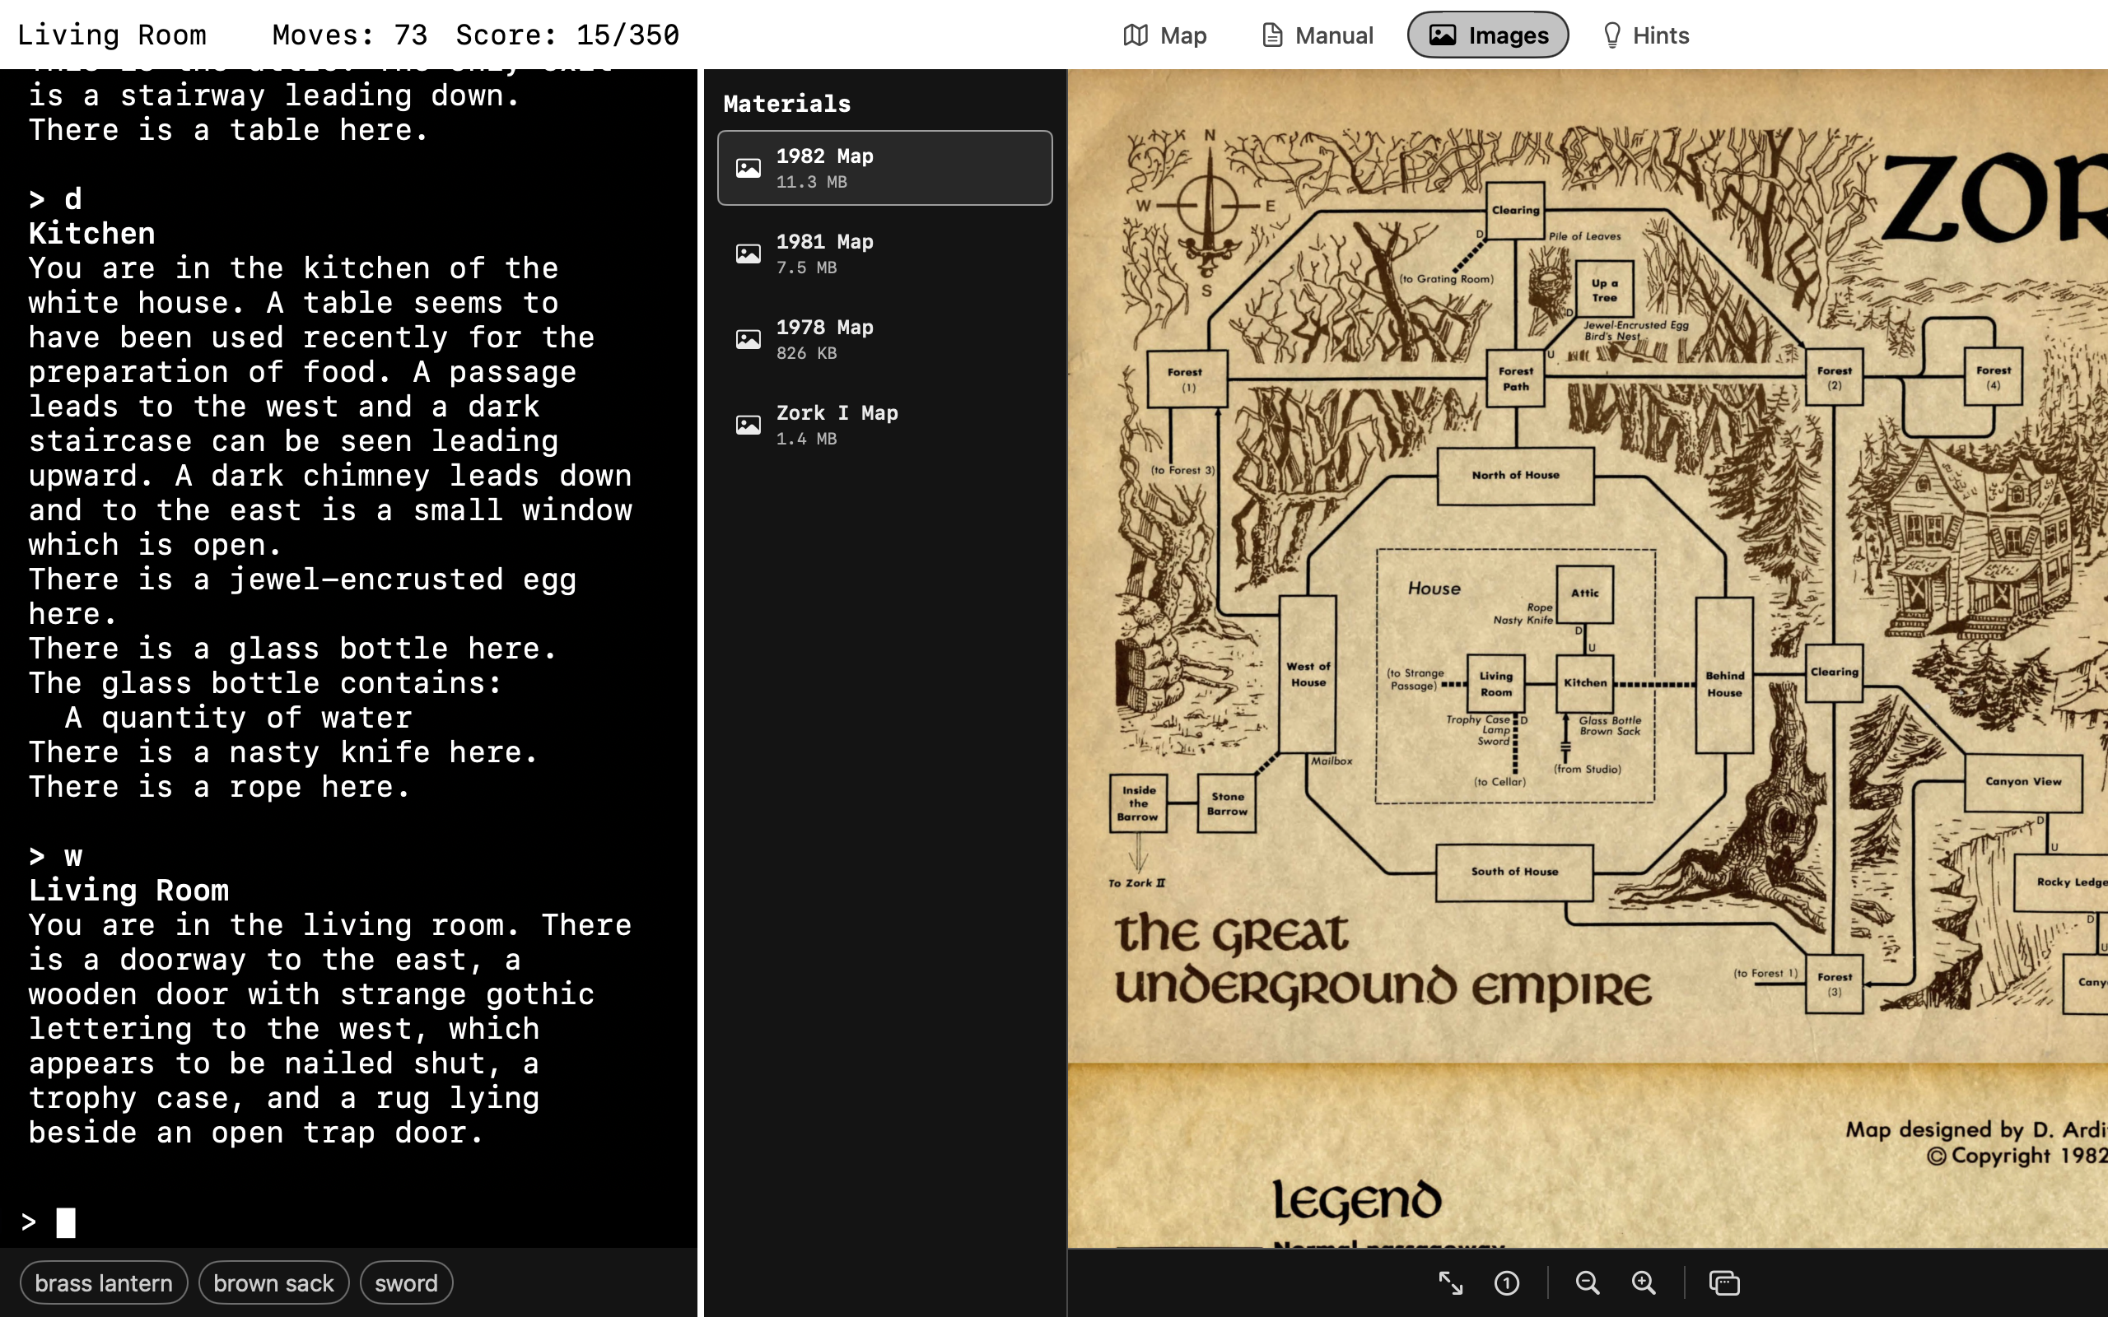This screenshot has height=1317, width=2108.
Task: Click the image icon beside Zork I Map
Action: click(749, 424)
